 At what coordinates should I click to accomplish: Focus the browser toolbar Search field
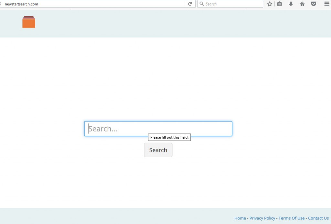230,4
